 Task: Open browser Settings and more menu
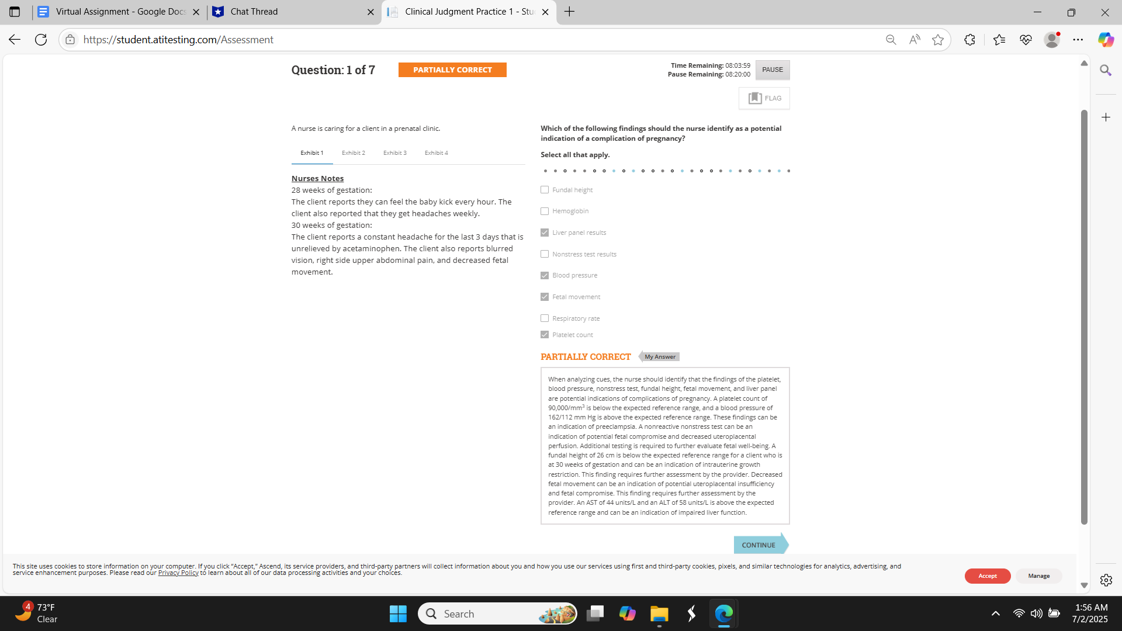[x=1078, y=40]
